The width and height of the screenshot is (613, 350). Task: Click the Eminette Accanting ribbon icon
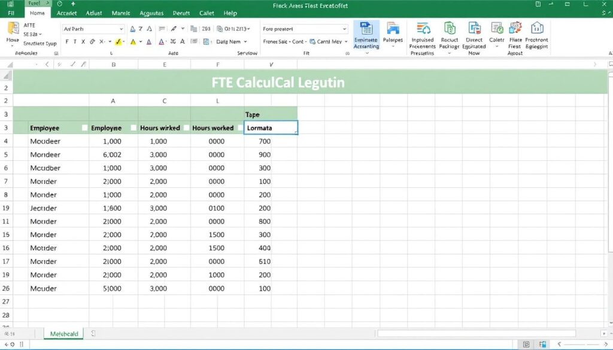366,35
